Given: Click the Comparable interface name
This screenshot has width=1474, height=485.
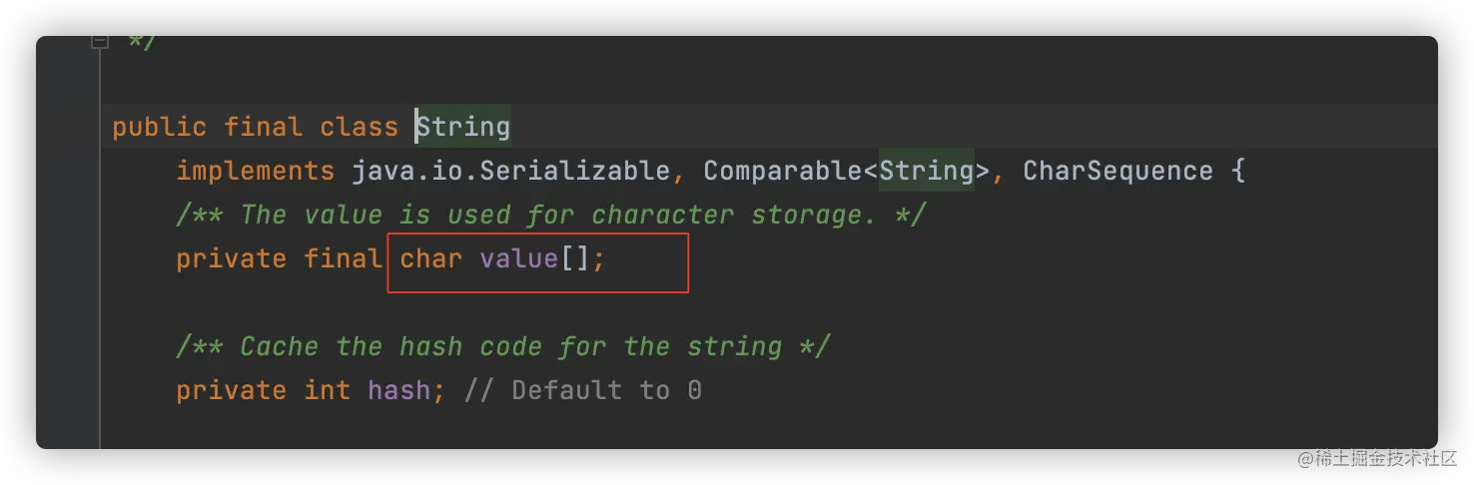Looking at the screenshot, I should click(x=782, y=171).
